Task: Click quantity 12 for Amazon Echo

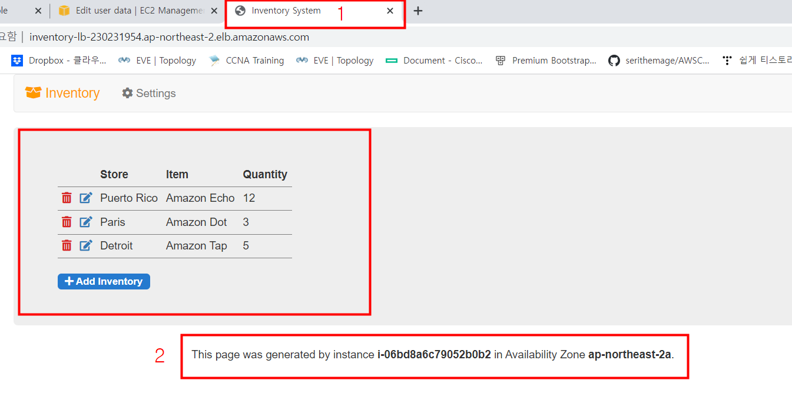Action: [x=249, y=198]
